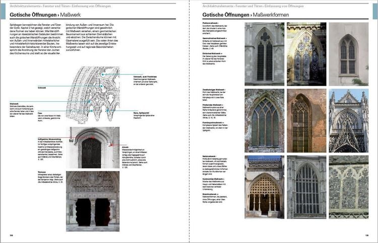378x243 pixels.
Task: Open the plain plaster wall two-light window photo
Action: (349, 54)
